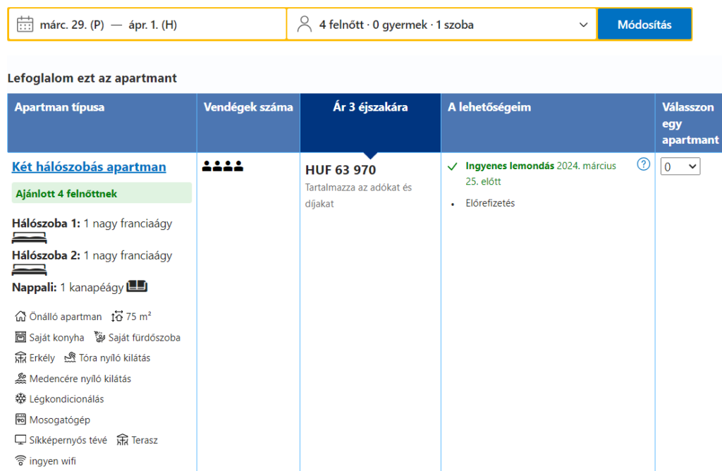The width and height of the screenshot is (722, 471).
Task: Click the Önálló apartman text
Action: (x=66, y=317)
